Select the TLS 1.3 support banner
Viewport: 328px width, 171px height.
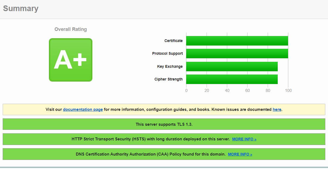click(164, 124)
